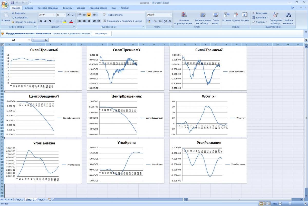Screen dimensions: 308x206
Task: Open the Name Box dropdown arrow
Action: (29, 40)
